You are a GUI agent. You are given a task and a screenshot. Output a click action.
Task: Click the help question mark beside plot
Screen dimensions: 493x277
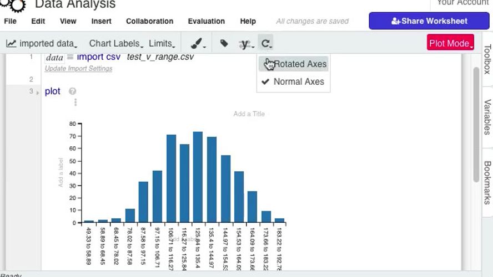(x=72, y=91)
